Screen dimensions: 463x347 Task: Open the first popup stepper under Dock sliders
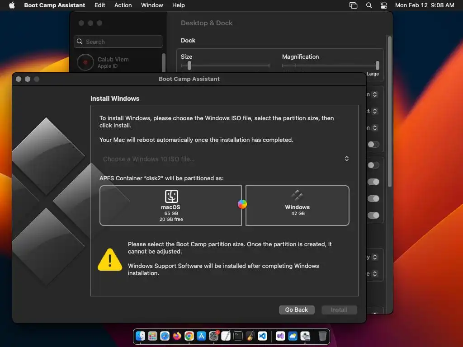(375, 94)
